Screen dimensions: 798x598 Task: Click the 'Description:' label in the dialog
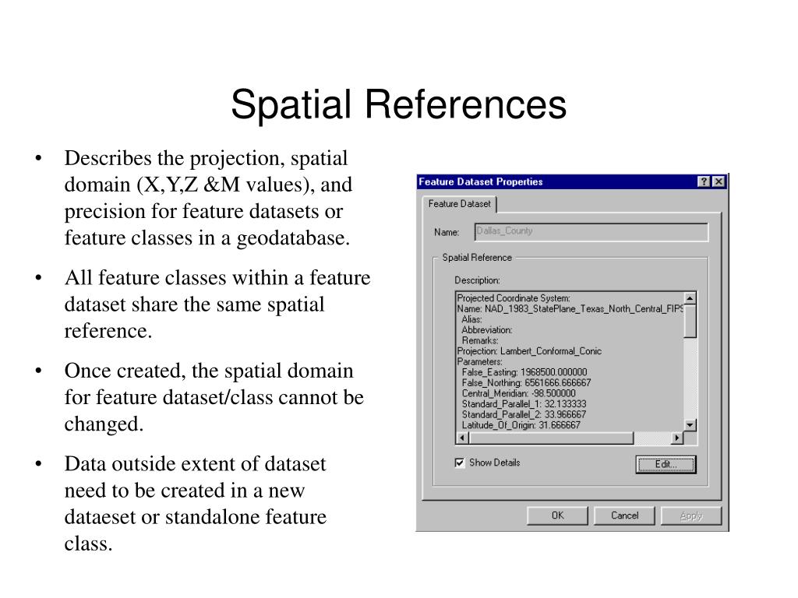[478, 280]
